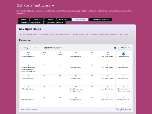This screenshot has width=152, height=114.
Task: Open Sep 23 7pm Open Hours event
Action: coord(75,91)
